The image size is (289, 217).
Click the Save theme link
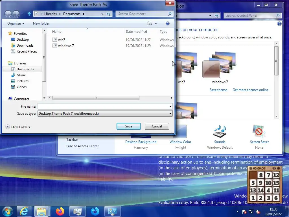click(x=218, y=90)
